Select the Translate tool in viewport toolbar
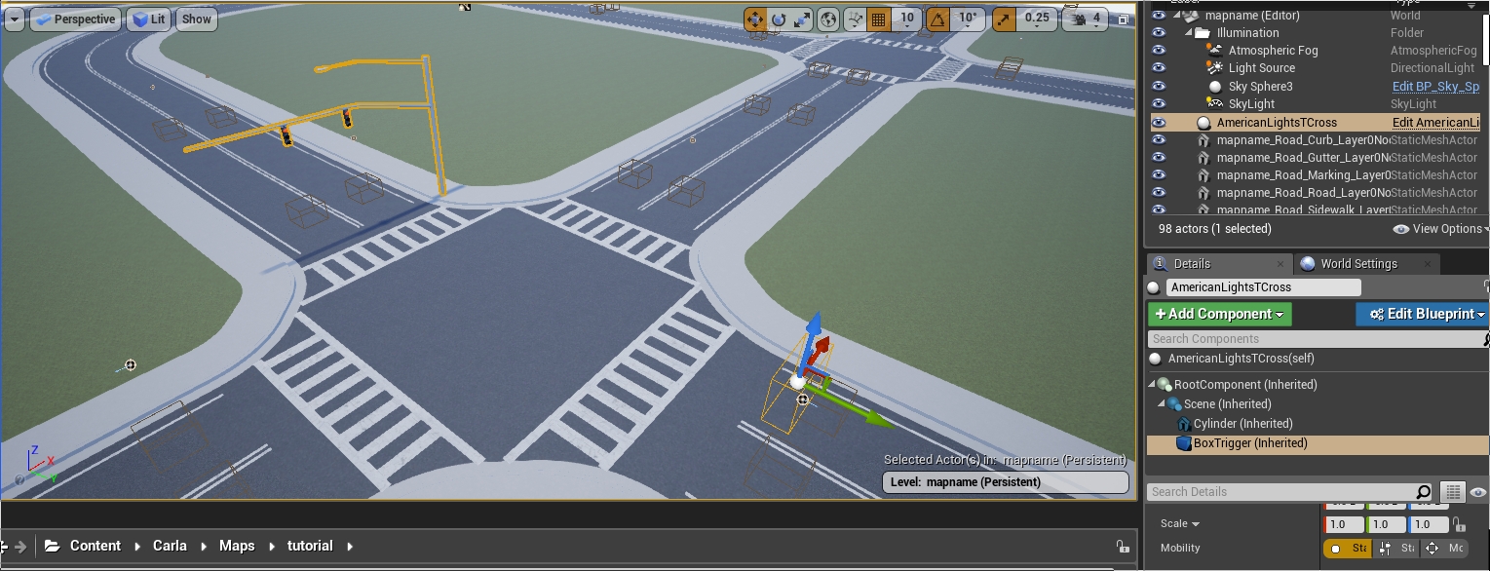 [755, 19]
